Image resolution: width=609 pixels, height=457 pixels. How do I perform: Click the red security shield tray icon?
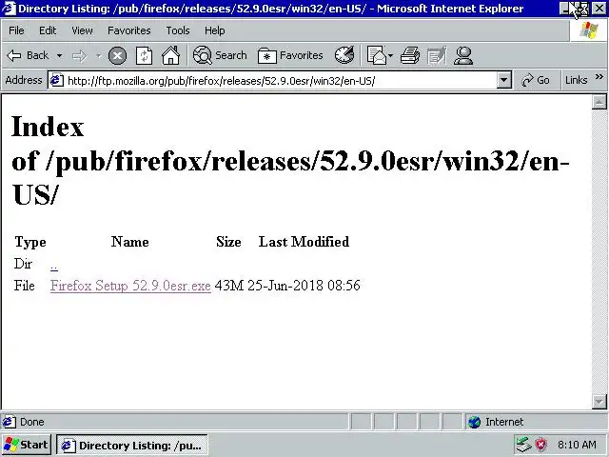(x=541, y=445)
